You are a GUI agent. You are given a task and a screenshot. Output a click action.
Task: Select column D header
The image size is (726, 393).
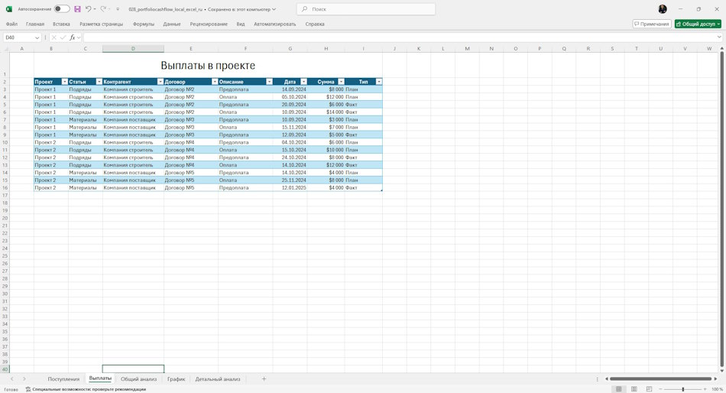(x=133, y=49)
